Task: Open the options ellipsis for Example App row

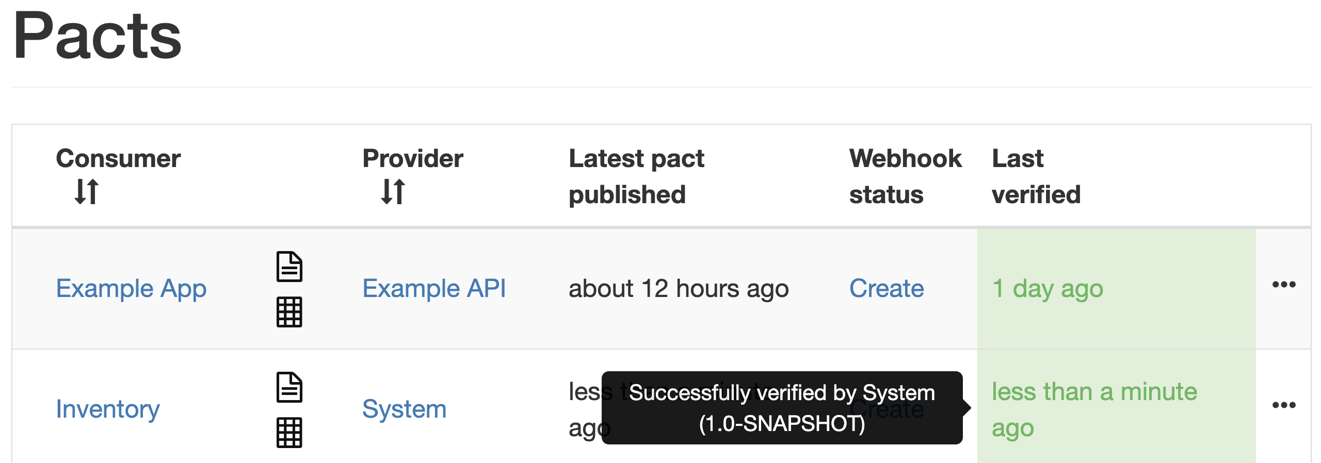Action: pos(1283,285)
